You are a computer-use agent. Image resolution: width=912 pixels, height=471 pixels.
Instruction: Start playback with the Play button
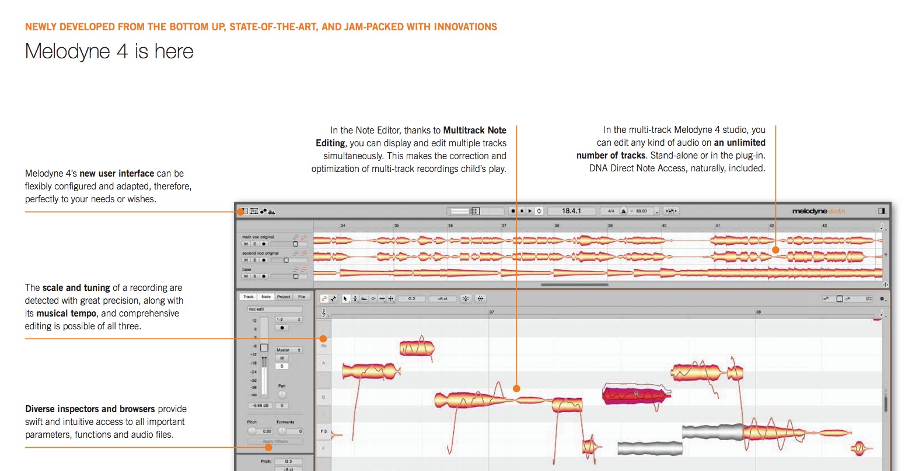pyautogui.click(x=530, y=211)
